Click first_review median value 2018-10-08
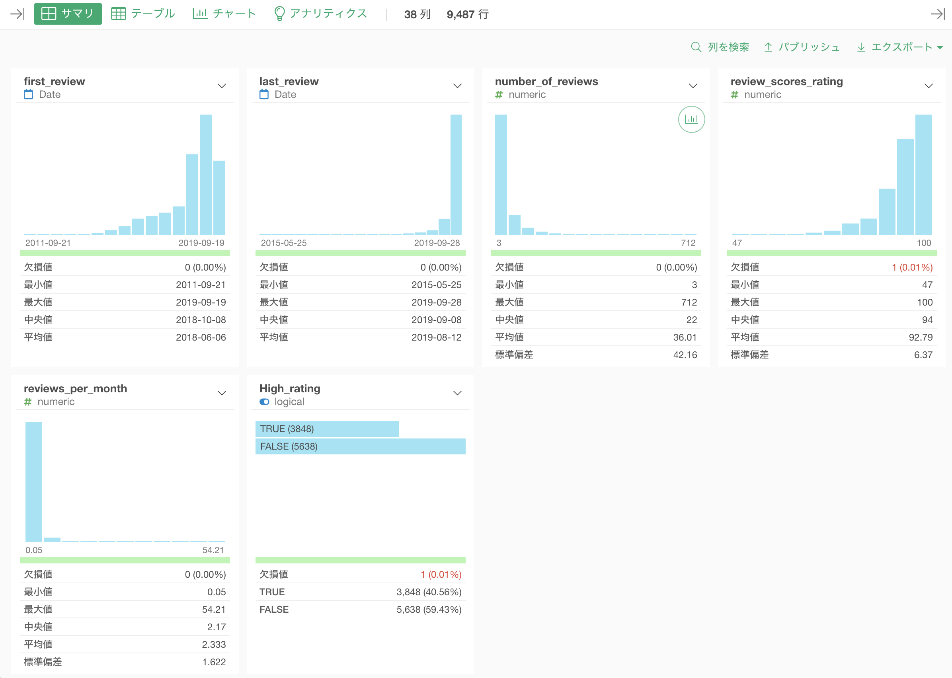 click(201, 320)
